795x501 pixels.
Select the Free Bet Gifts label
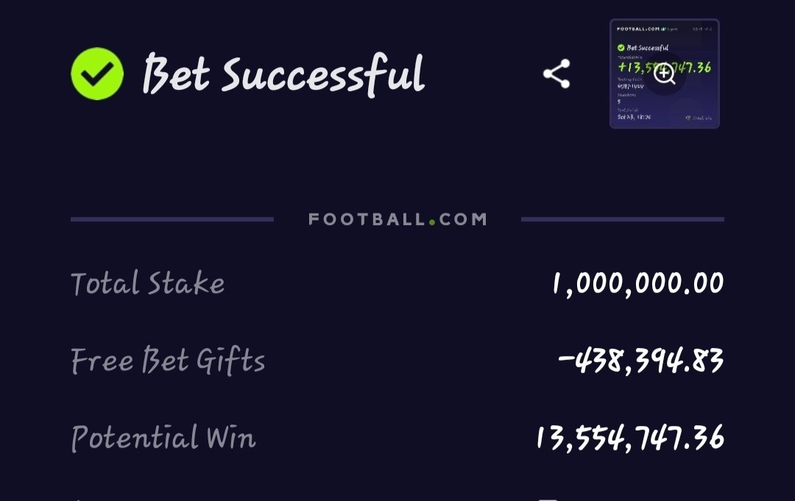[168, 360]
